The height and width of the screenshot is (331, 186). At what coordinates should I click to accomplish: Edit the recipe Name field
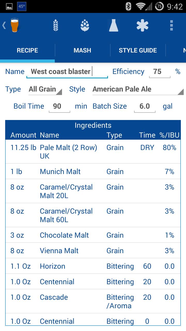pyautogui.click(x=67, y=72)
